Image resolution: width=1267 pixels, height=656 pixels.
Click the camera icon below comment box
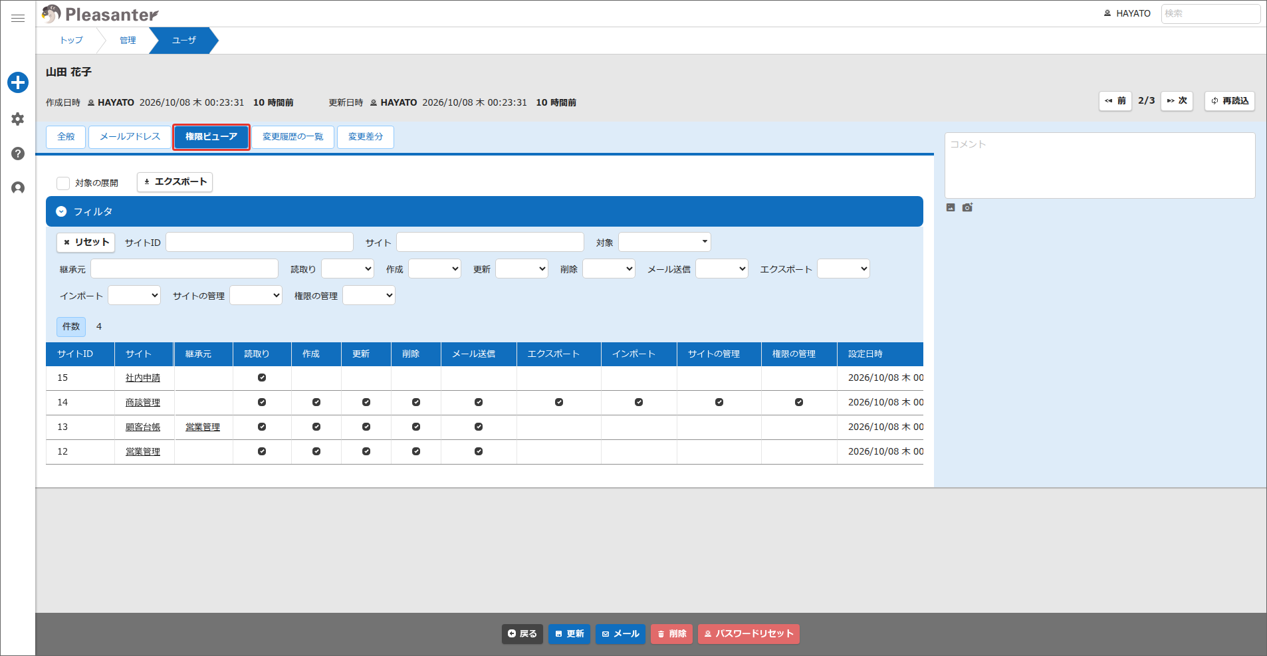(967, 207)
